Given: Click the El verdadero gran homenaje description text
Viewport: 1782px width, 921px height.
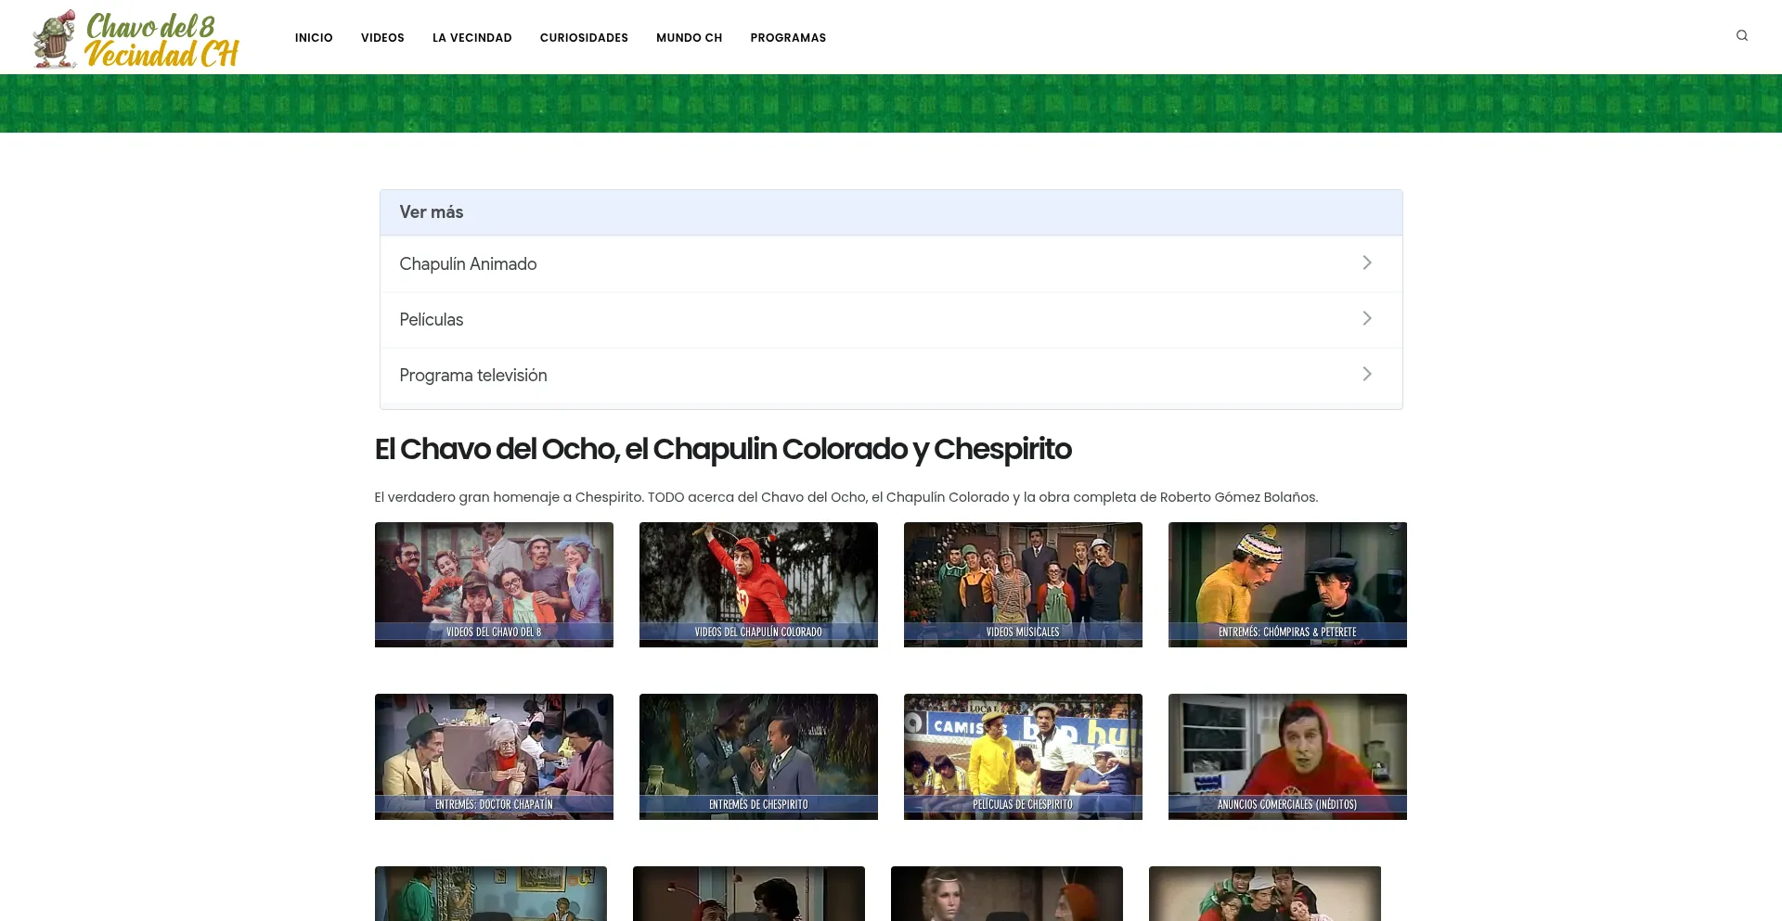Looking at the screenshot, I should (x=846, y=497).
